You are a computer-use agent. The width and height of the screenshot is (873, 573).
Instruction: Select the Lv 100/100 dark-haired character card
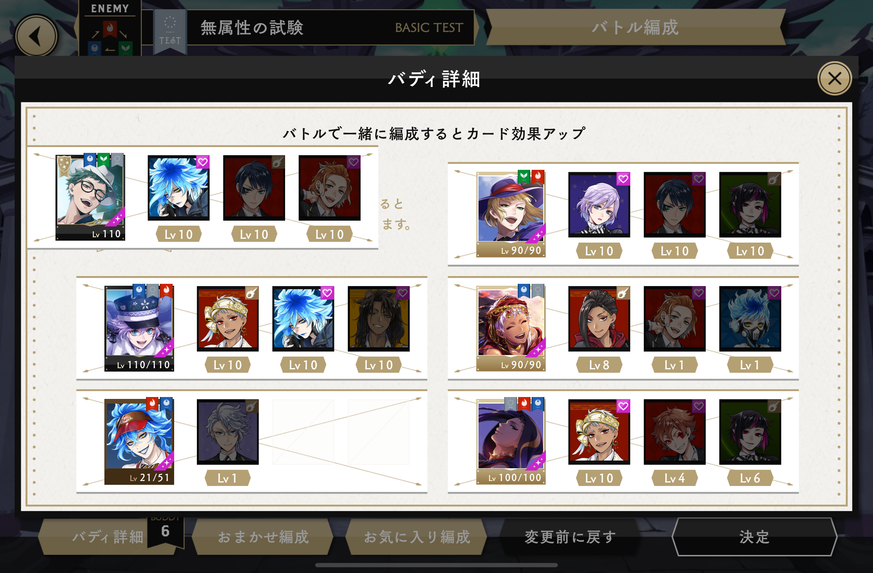click(x=511, y=441)
